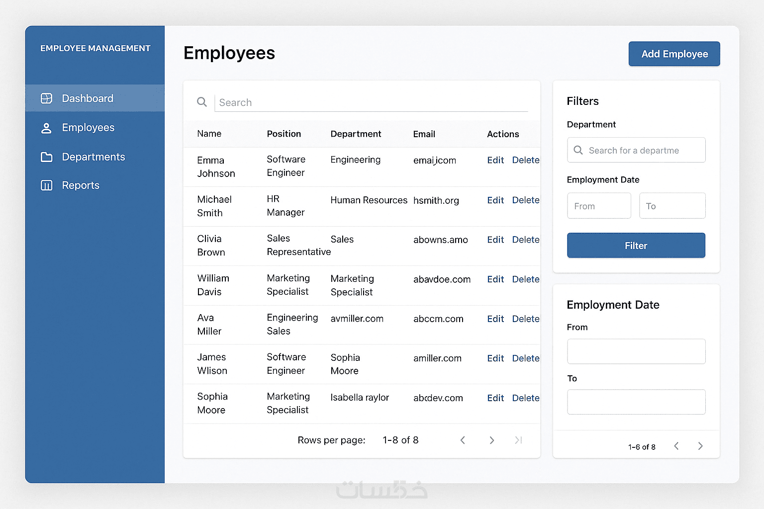Screen dimensions: 764x509
Task: Edit Emma Johnson's record
Action: click(495, 160)
